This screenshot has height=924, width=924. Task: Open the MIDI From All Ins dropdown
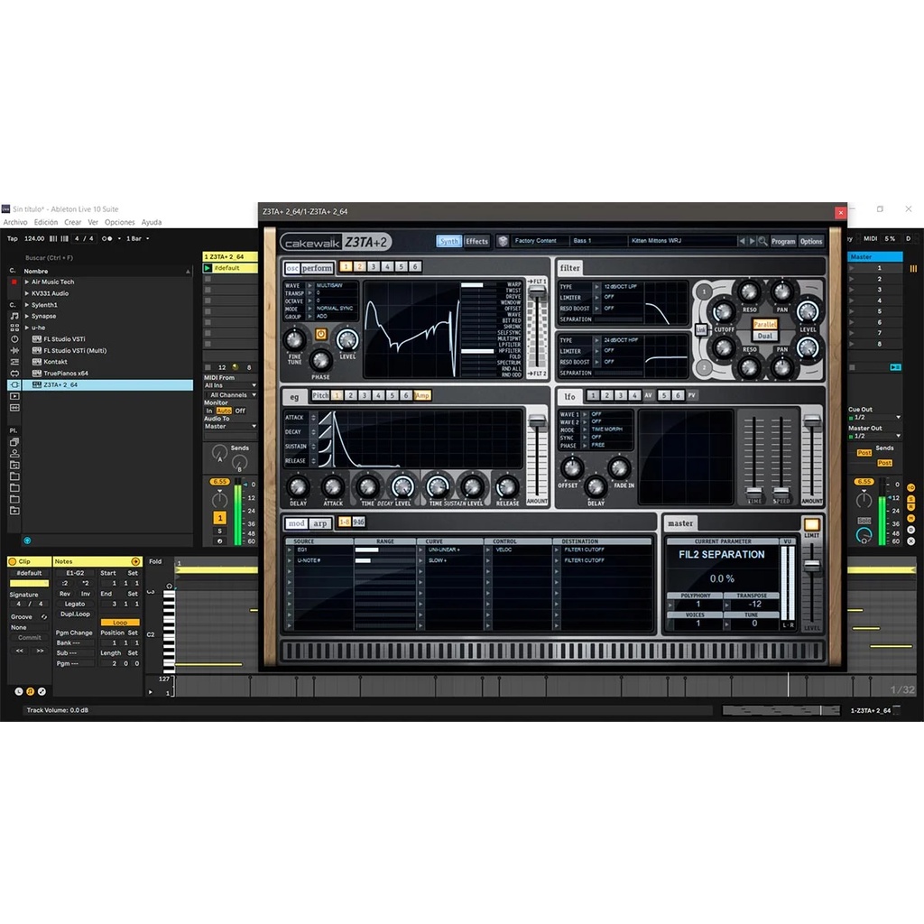point(230,385)
